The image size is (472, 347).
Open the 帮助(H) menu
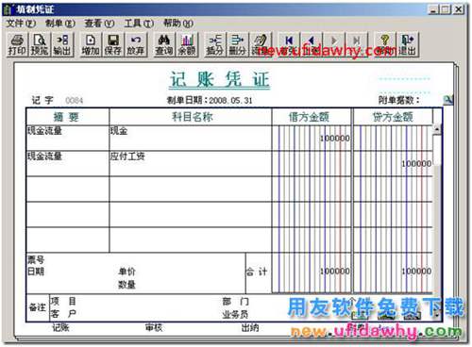(x=178, y=24)
